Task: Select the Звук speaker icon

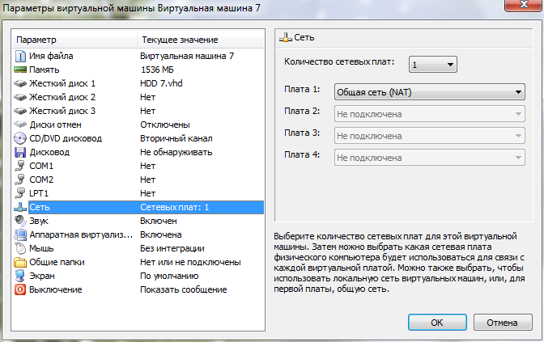Action: 20,221
